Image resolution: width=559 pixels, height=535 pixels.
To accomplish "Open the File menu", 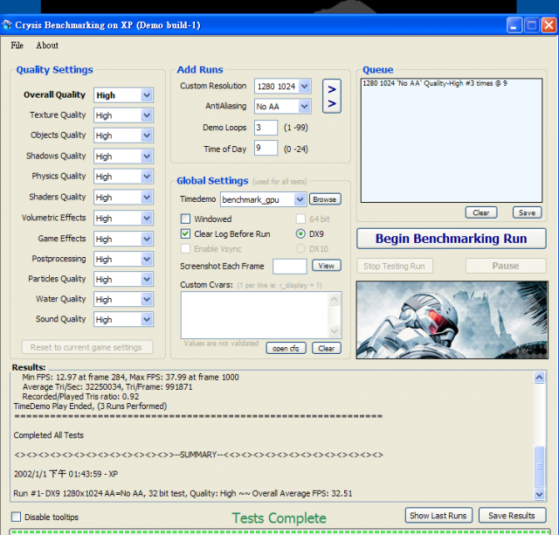I will (x=17, y=45).
